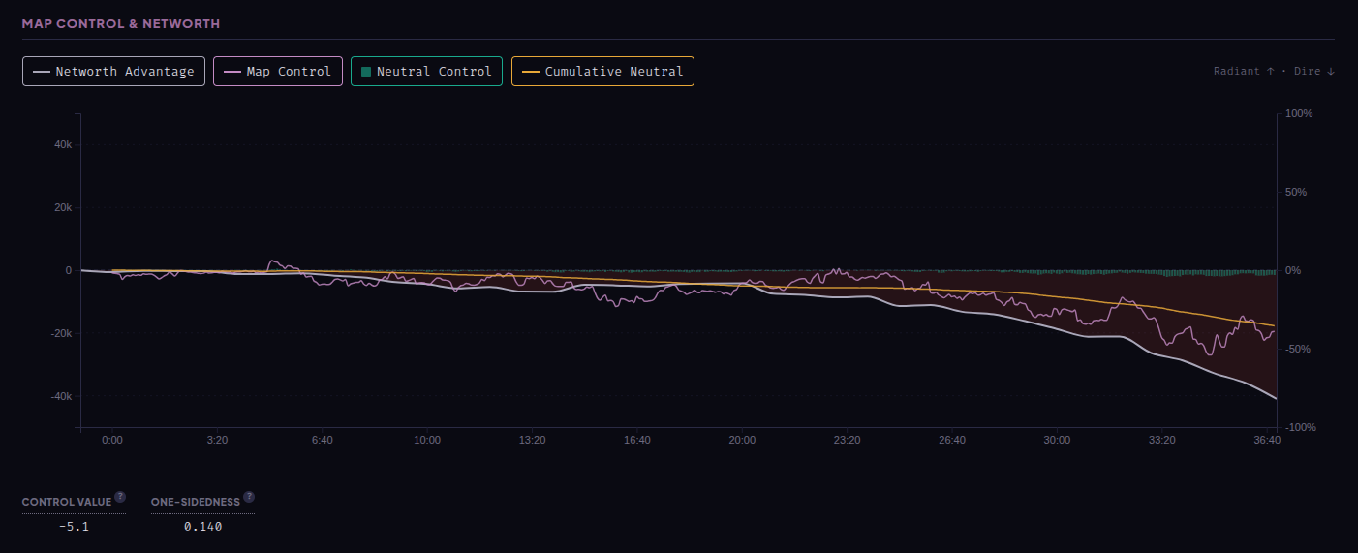Click the 33:20 time axis label
This screenshot has width=1358, height=553.
click(1161, 440)
